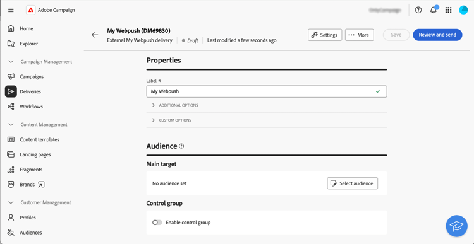
Task: Click Select audience button
Action: (353, 183)
